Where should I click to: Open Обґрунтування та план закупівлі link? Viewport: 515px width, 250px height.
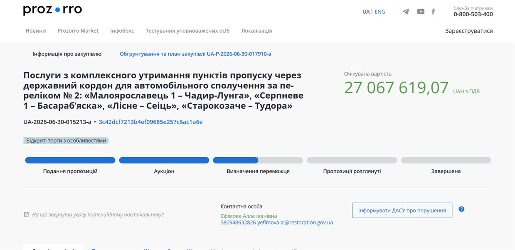point(195,54)
